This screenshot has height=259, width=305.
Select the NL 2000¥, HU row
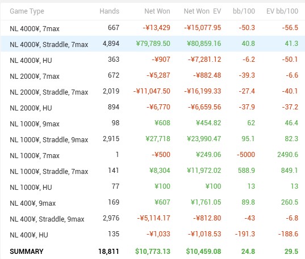tap(152, 107)
